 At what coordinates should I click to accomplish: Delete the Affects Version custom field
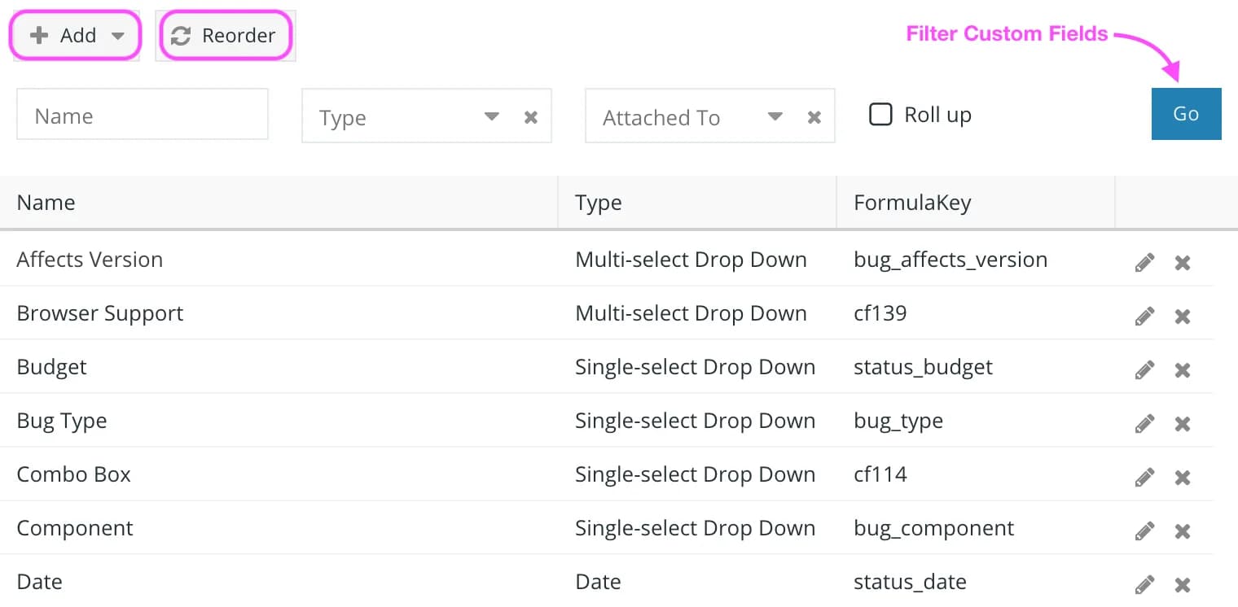1183,262
